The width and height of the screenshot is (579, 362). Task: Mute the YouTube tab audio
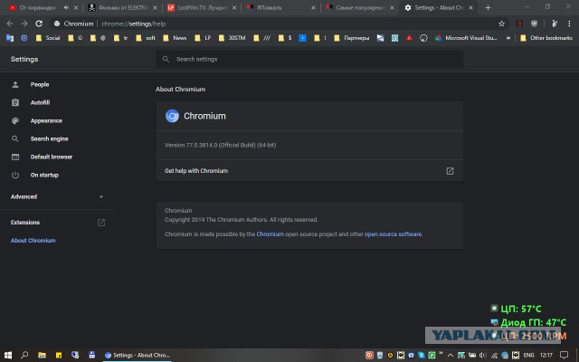click(x=66, y=7)
